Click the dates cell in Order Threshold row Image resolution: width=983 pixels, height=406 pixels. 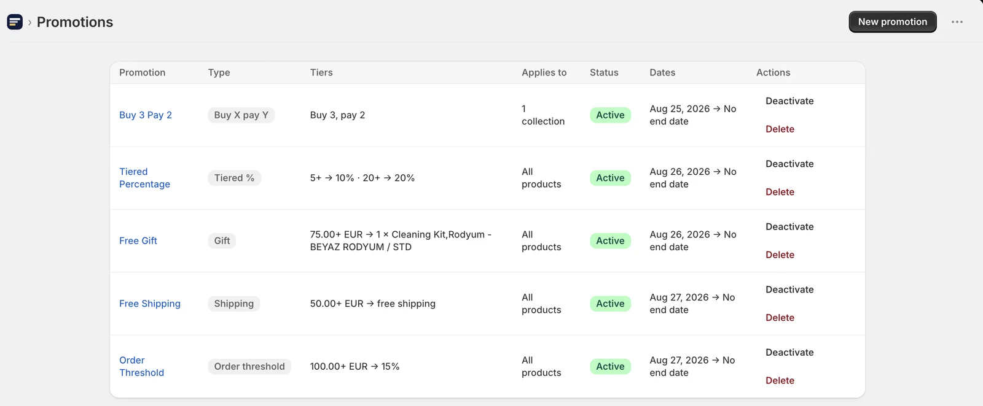click(x=692, y=367)
